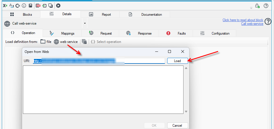This screenshot has height=129, width=274.
Task: Click the Cancel button
Action: 178,126
